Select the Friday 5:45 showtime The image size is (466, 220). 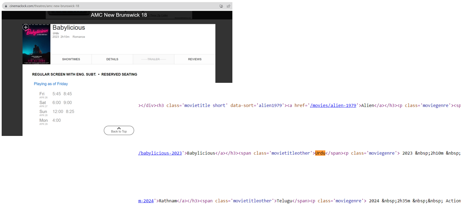[57, 94]
